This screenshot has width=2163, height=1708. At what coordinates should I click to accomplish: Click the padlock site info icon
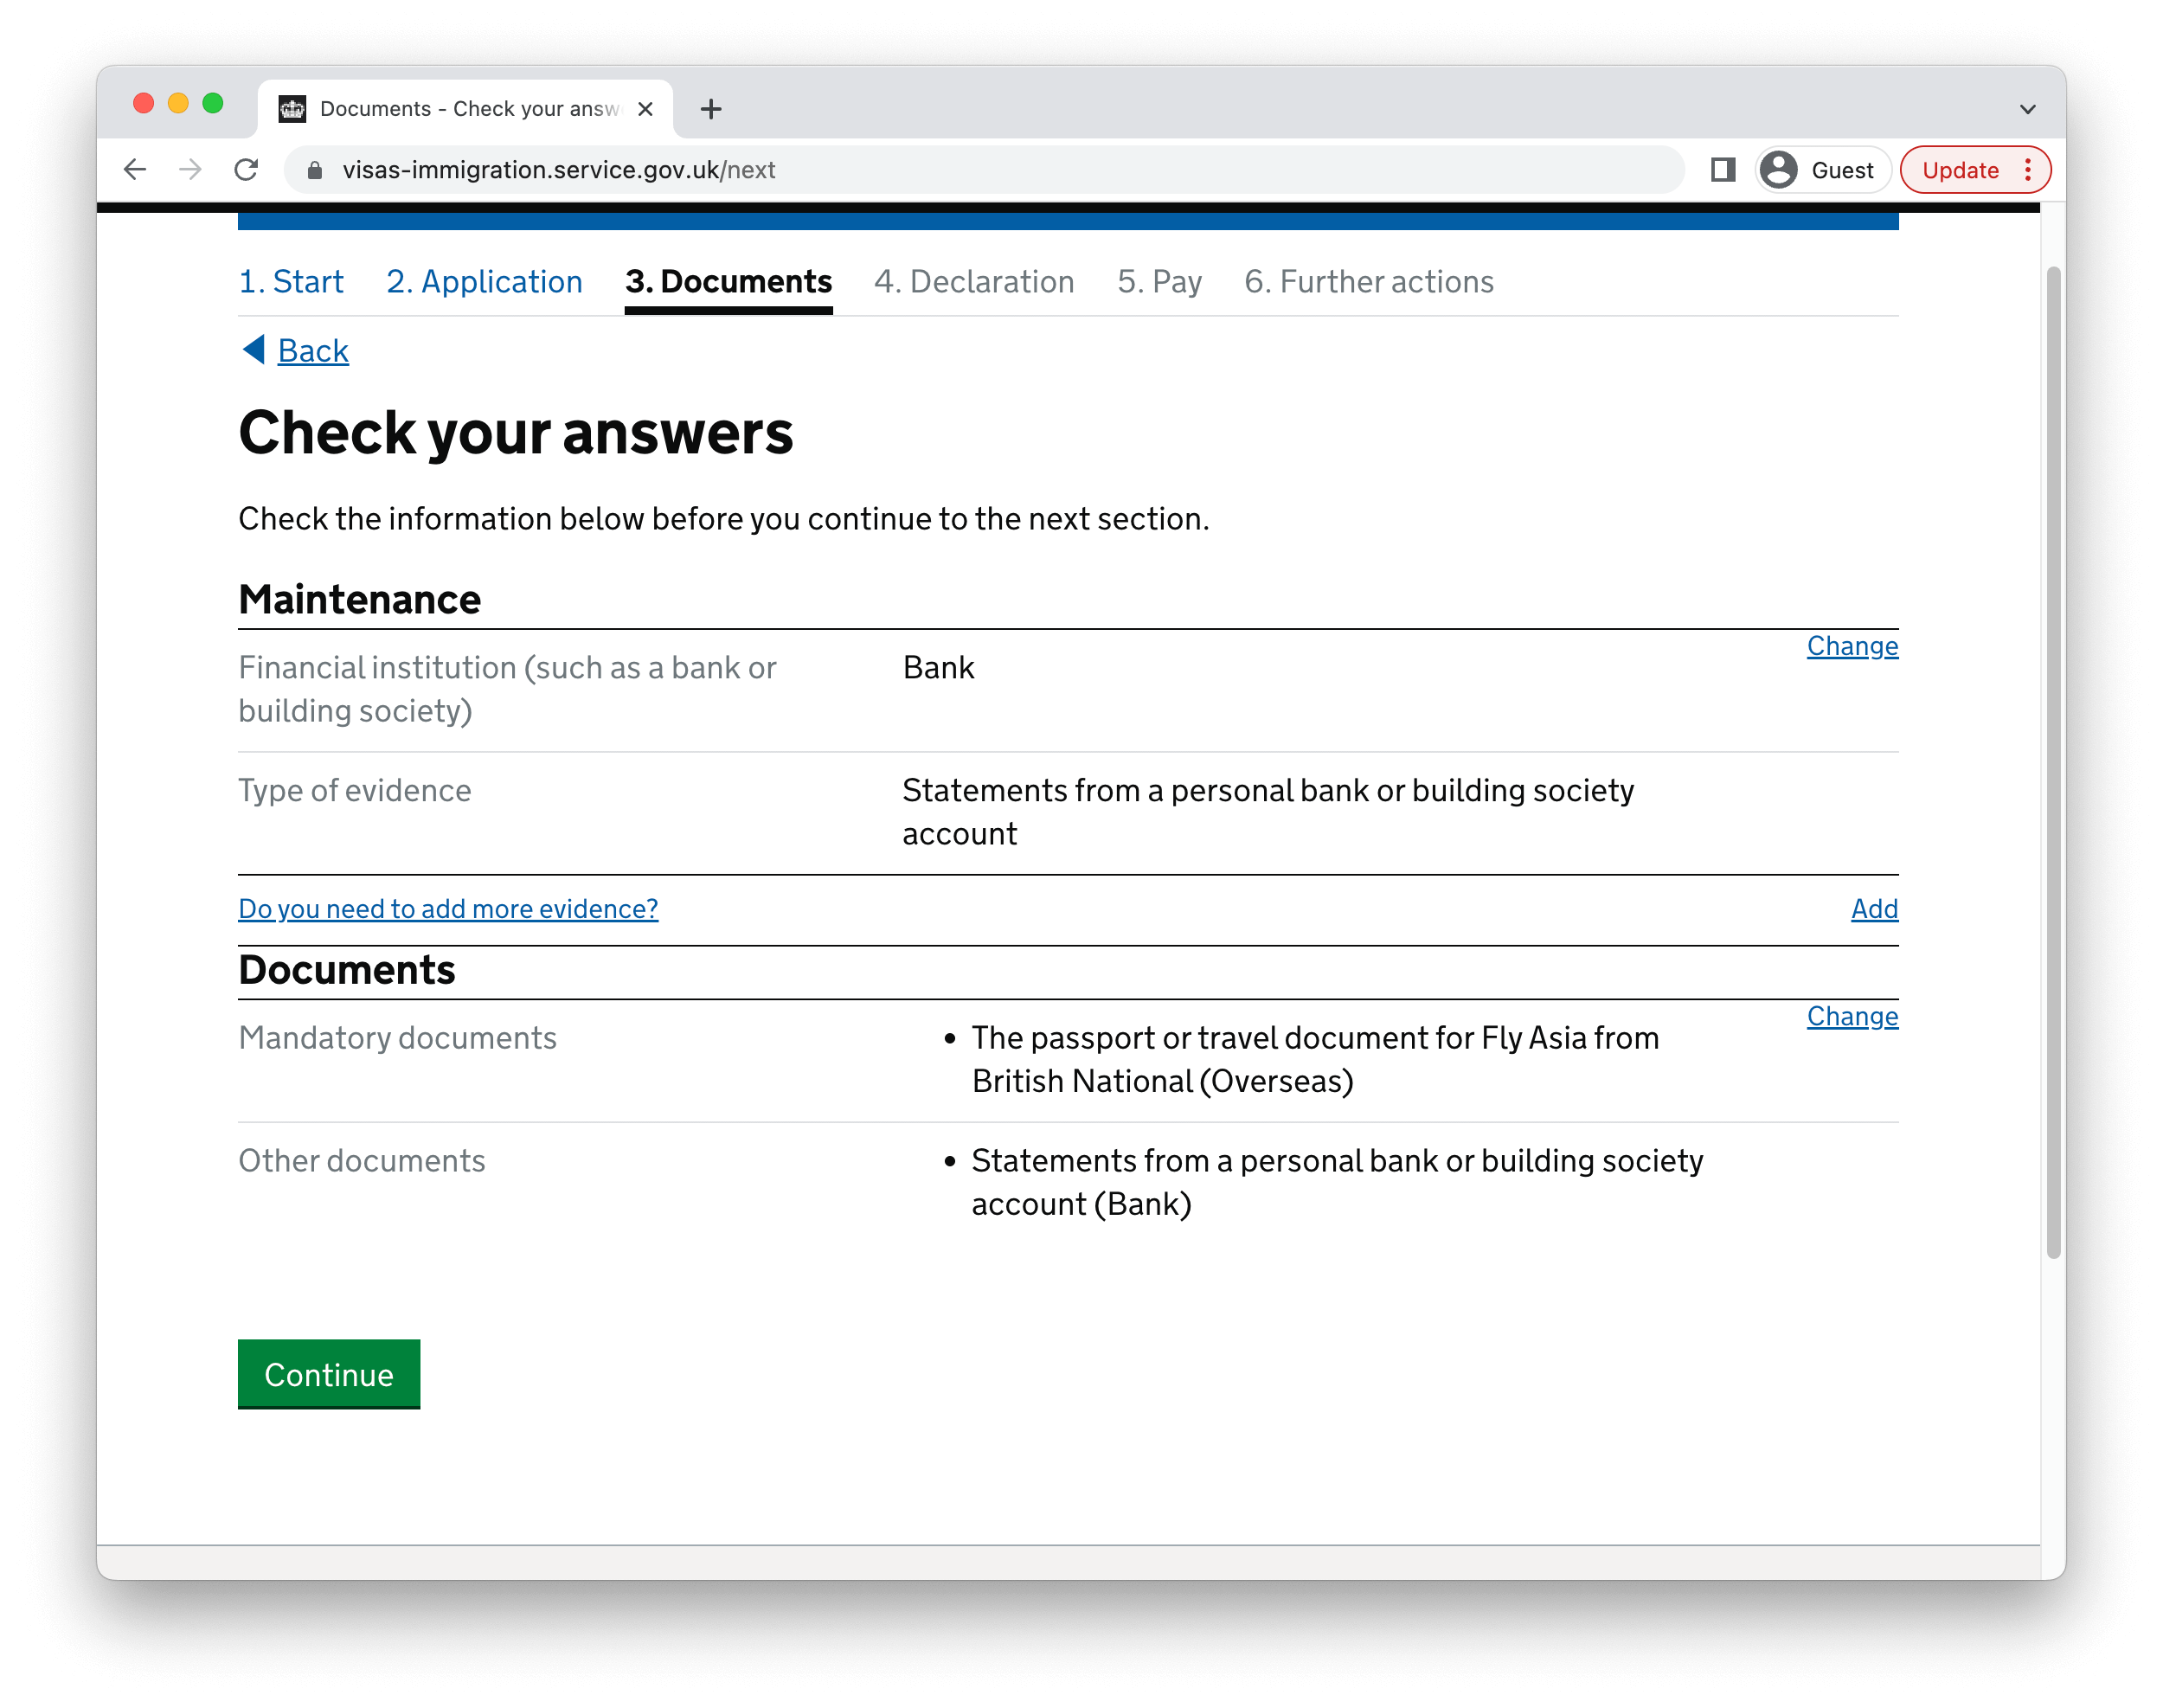tap(315, 170)
